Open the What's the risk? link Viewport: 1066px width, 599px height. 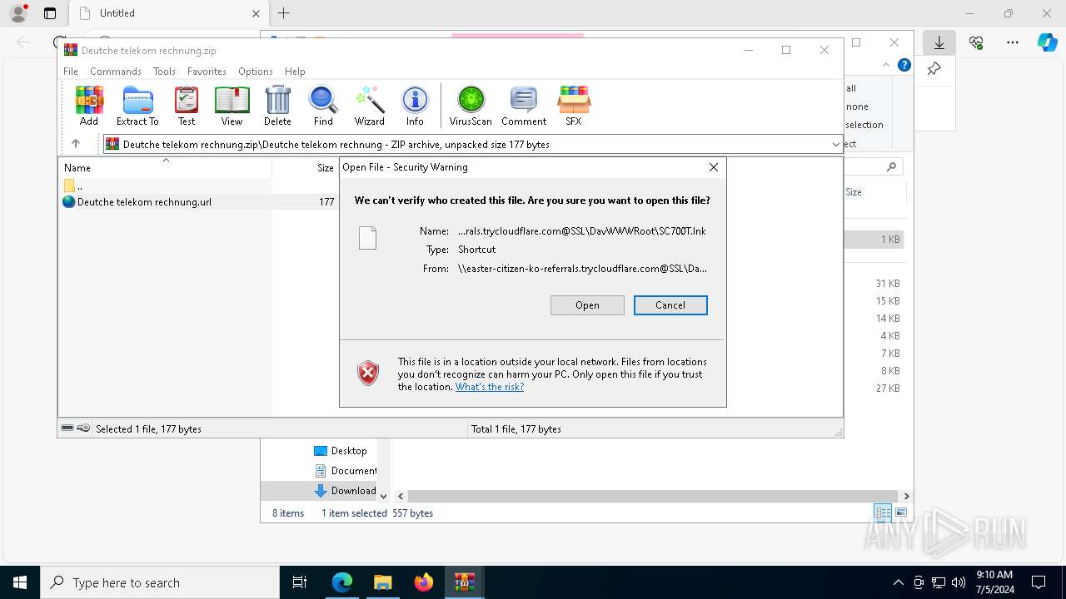[490, 387]
